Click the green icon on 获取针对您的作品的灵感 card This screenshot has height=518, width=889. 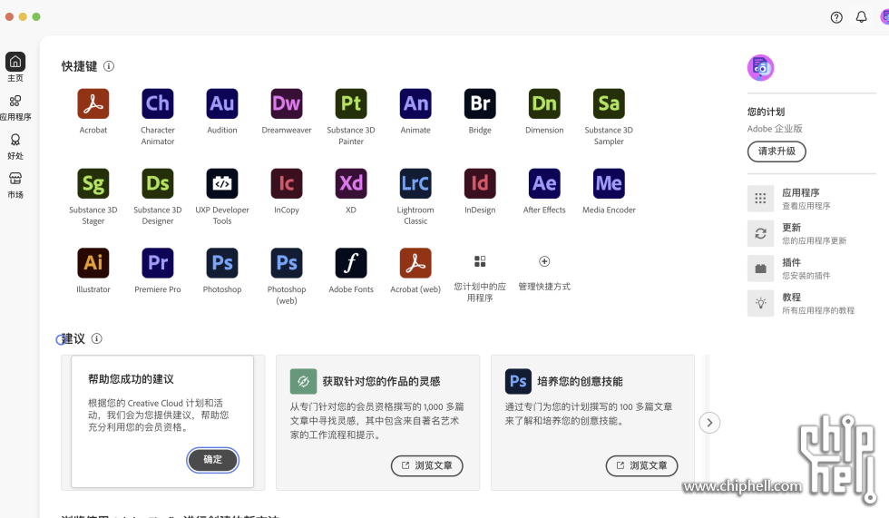[x=303, y=381]
